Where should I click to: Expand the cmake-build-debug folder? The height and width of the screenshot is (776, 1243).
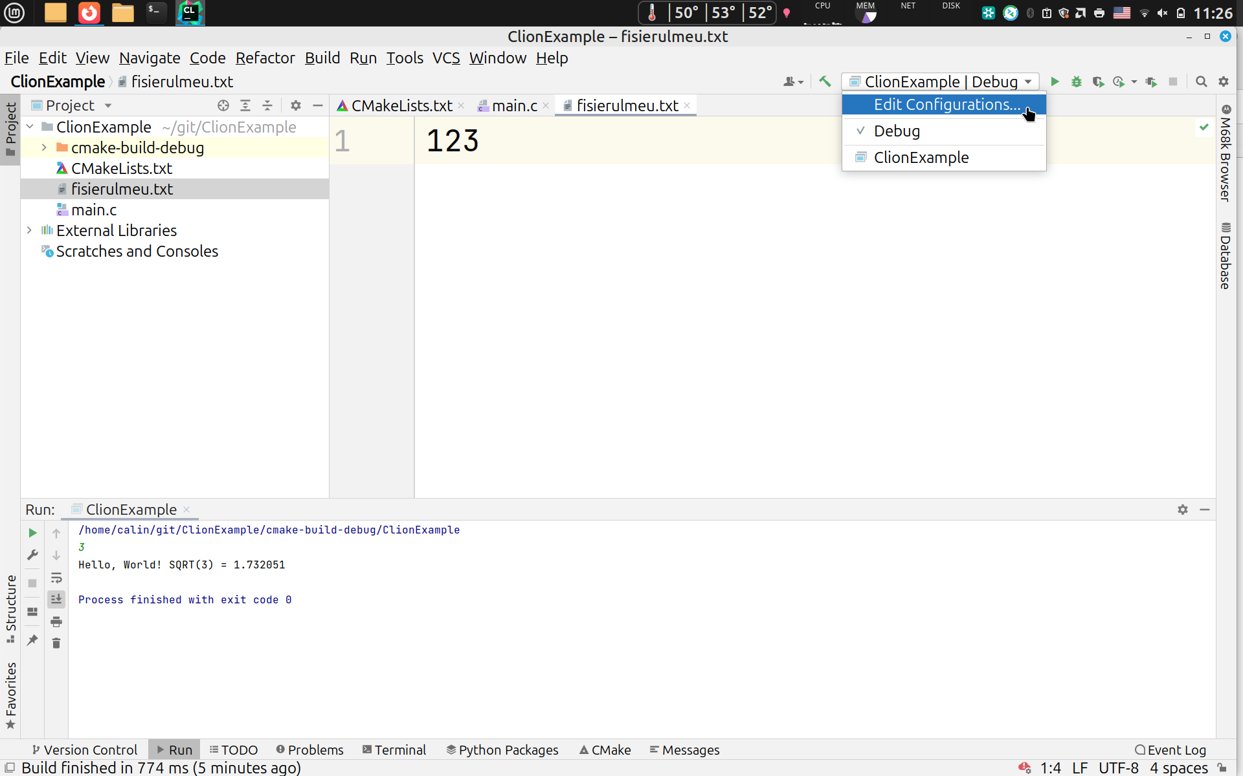[44, 147]
